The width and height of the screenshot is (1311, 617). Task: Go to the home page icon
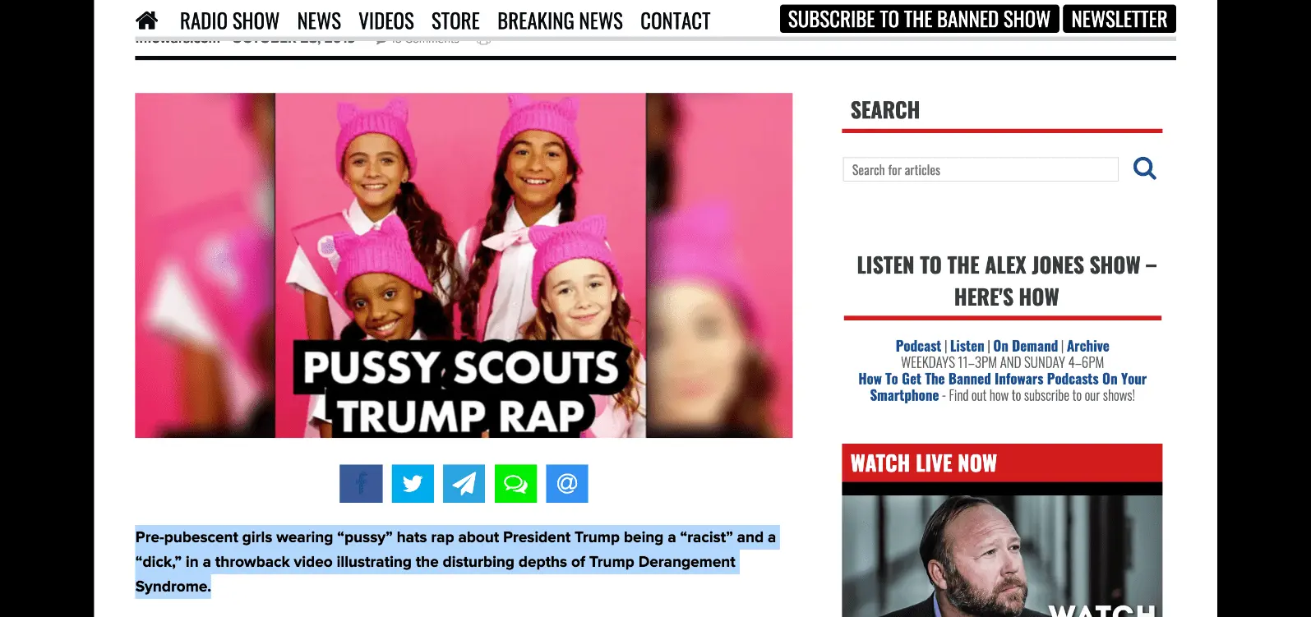click(147, 21)
